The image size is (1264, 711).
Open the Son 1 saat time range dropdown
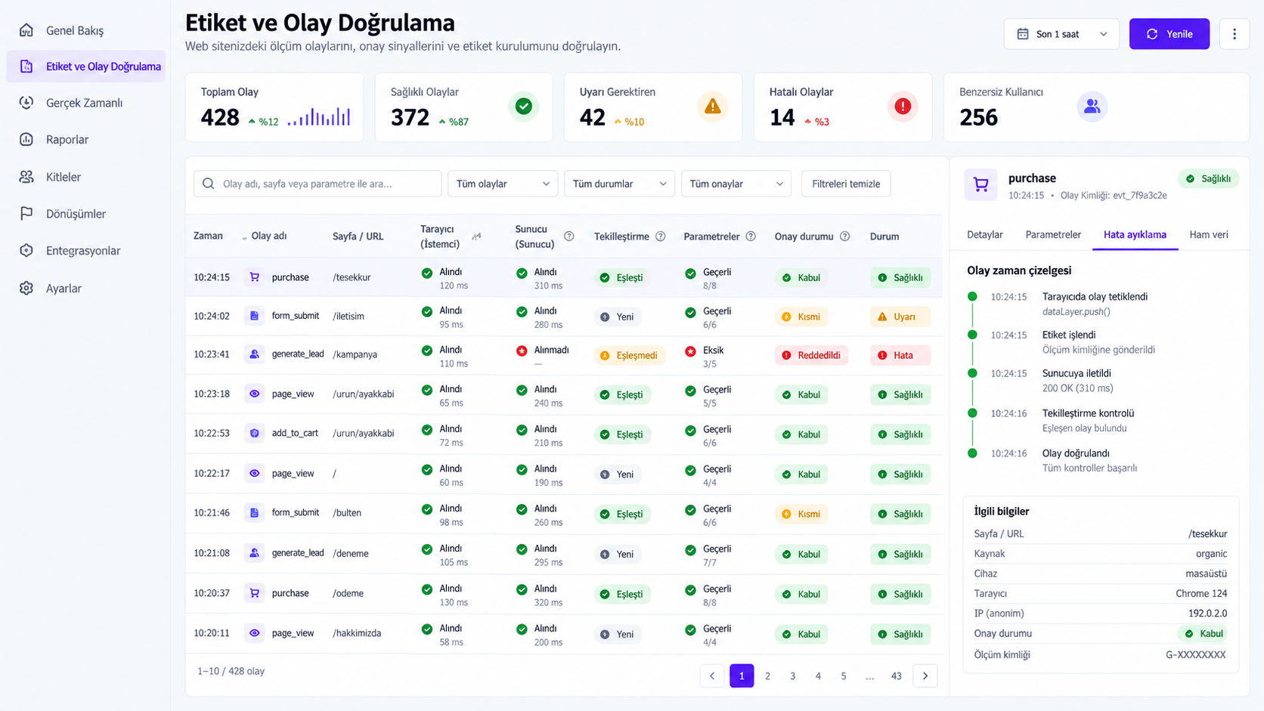[1061, 34]
